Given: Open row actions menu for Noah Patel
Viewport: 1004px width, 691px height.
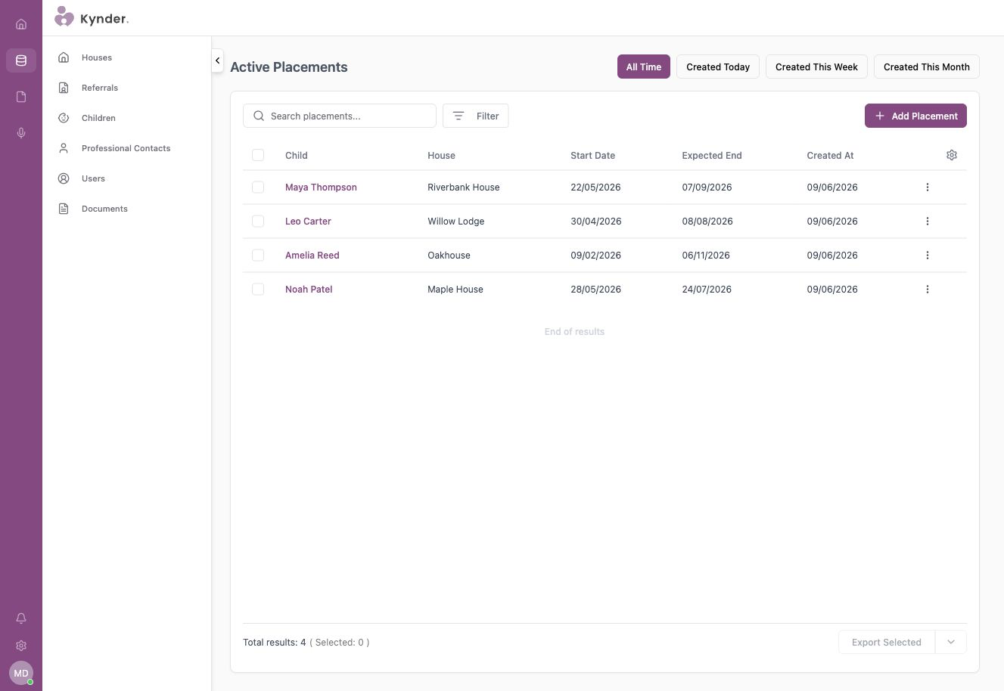Looking at the screenshot, I should pyautogui.click(x=928, y=289).
